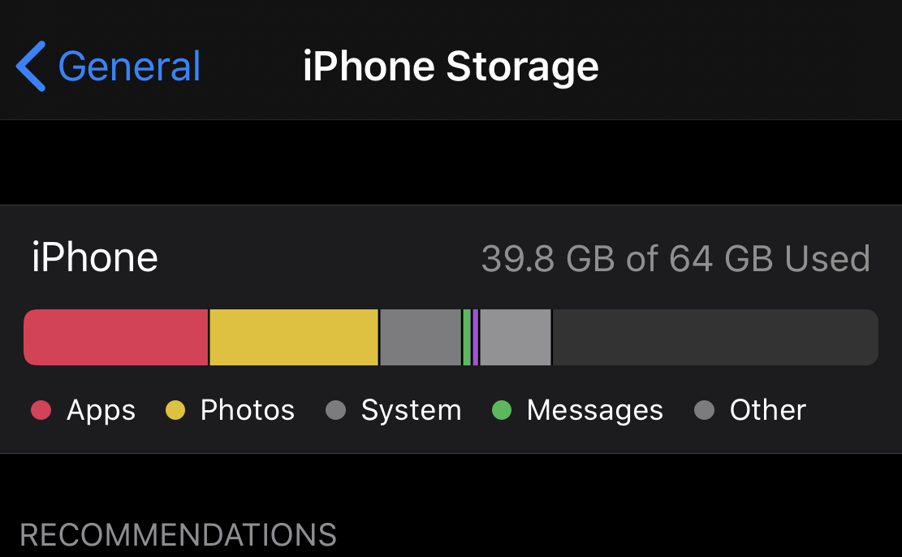Select the Photos legend label
This screenshot has width=902, height=557.
coord(247,411)
